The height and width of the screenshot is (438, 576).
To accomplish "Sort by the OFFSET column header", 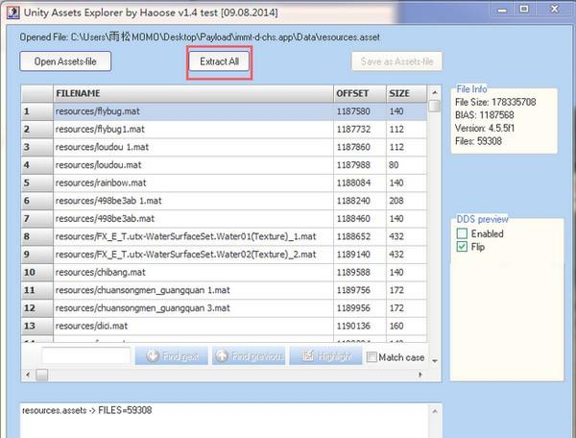I will (x=360, y=93).
